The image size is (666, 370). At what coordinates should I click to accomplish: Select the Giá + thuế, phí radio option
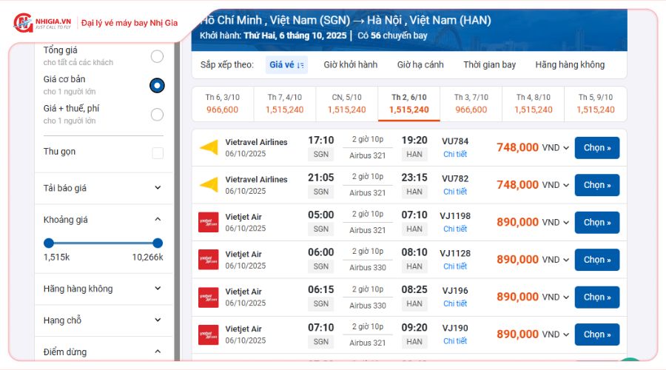point(157,115)
